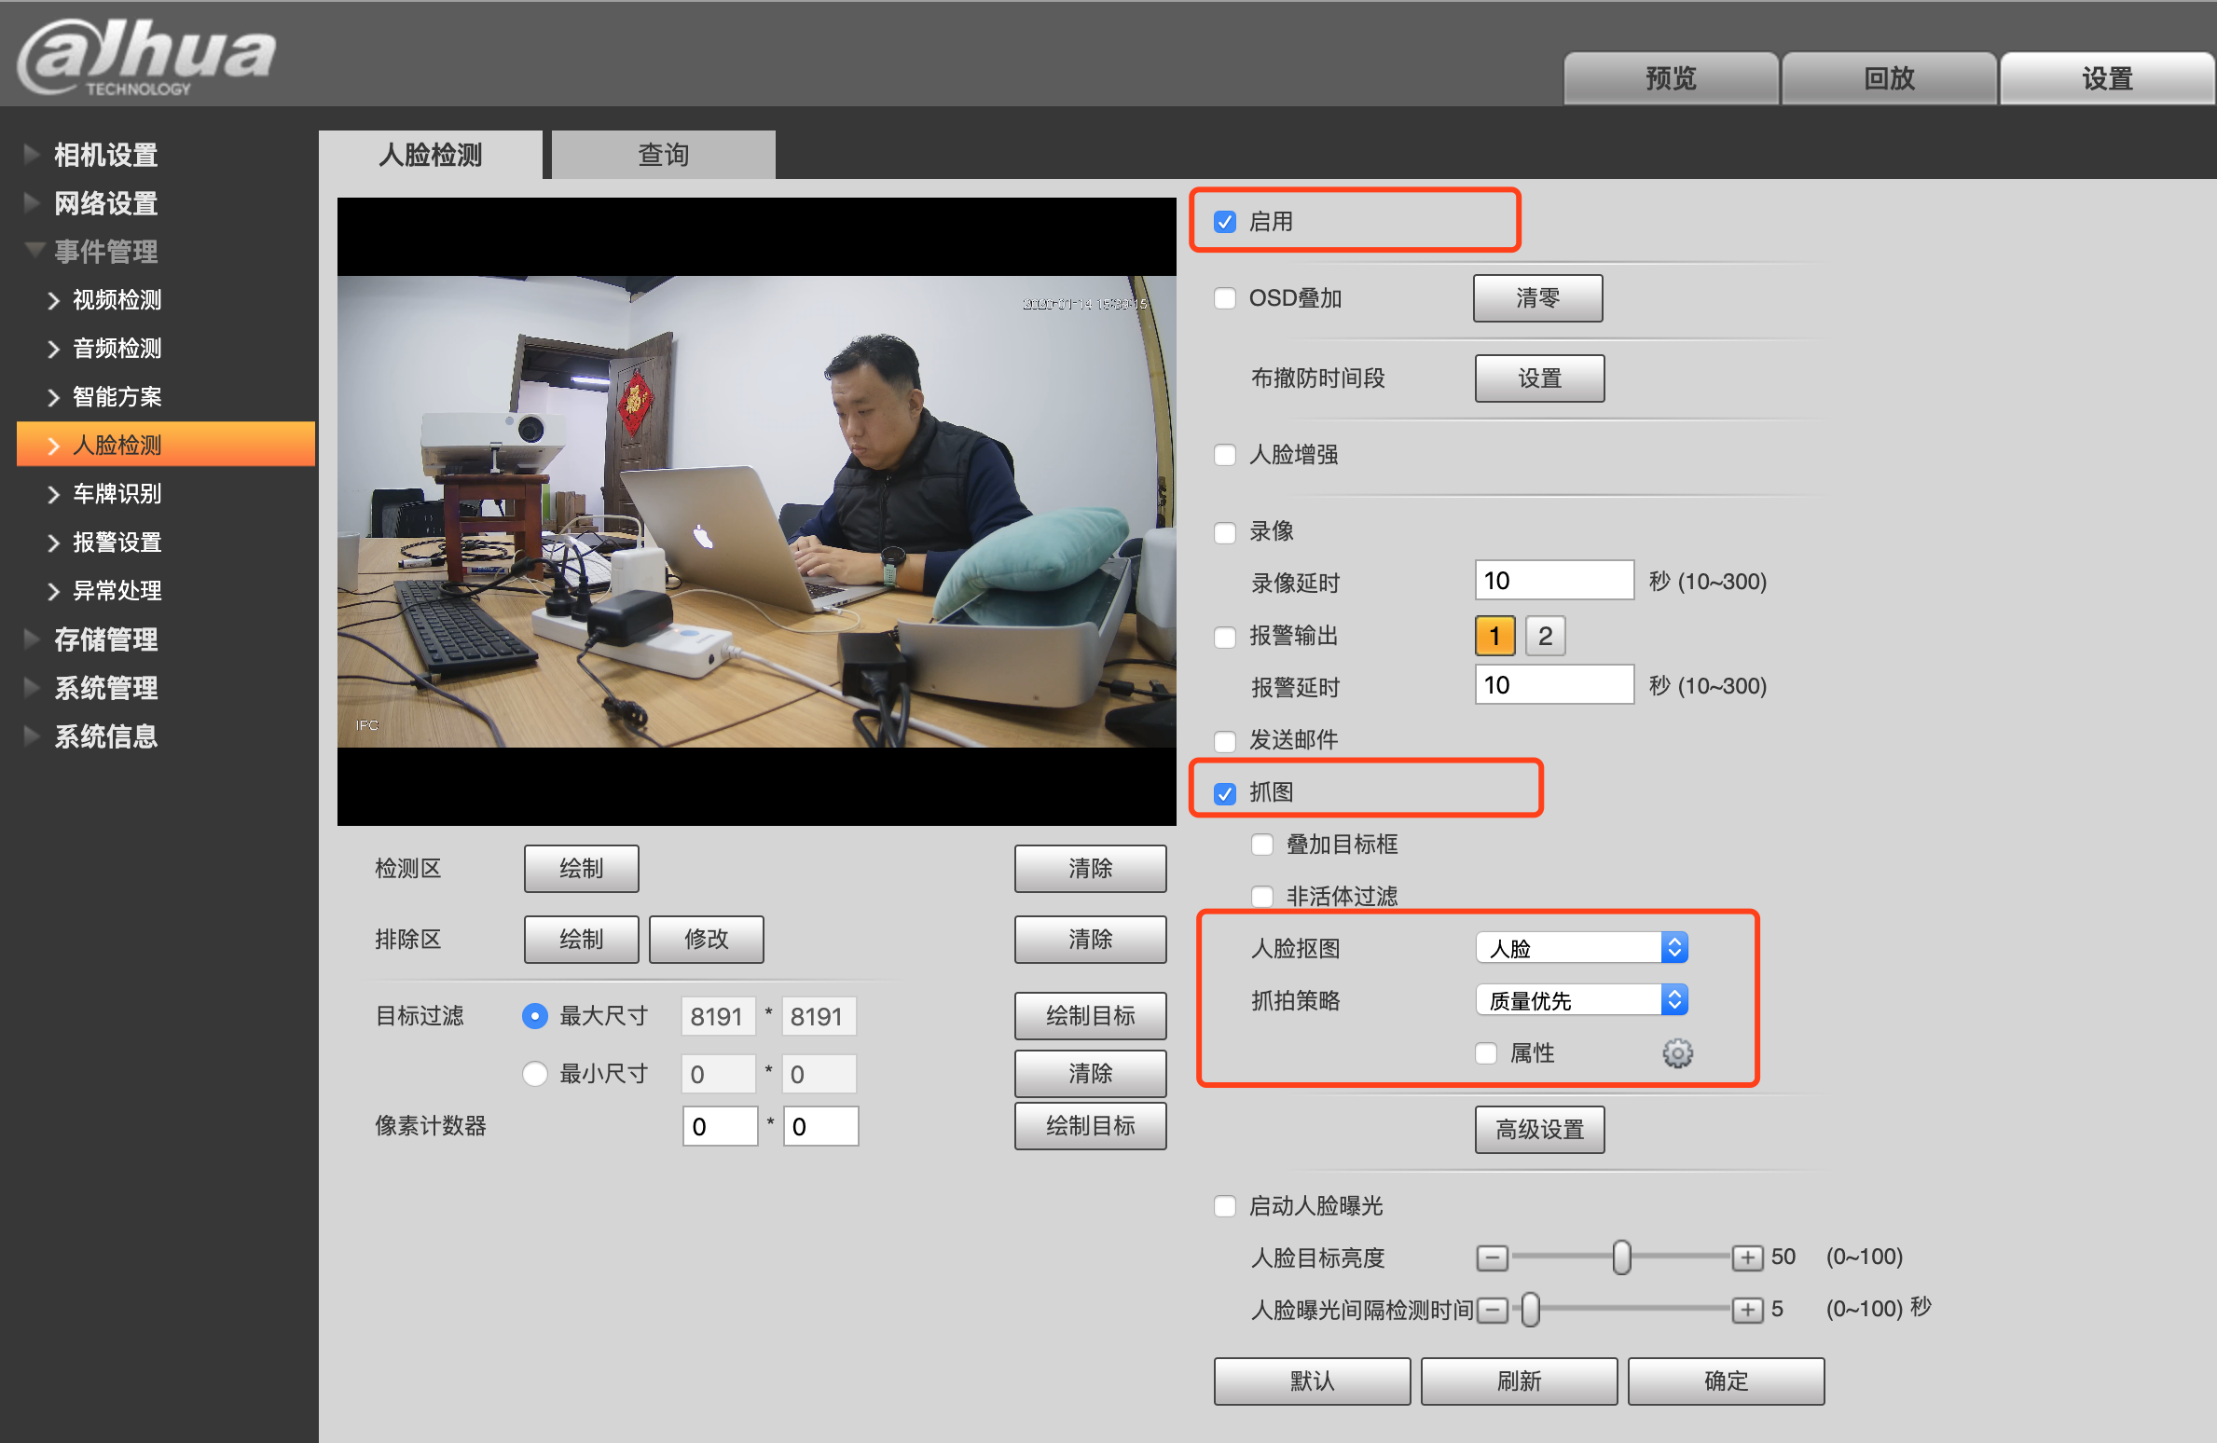
Task: Open the 人脸抠图 dropdown
Action: tap(1582, 948)
